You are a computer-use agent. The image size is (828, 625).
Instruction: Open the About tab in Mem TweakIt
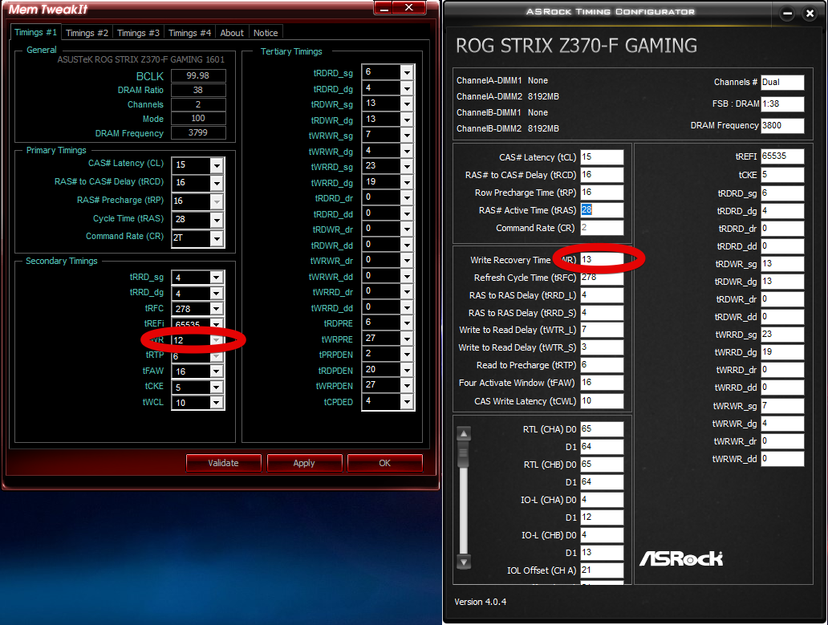tap(232, 33)
